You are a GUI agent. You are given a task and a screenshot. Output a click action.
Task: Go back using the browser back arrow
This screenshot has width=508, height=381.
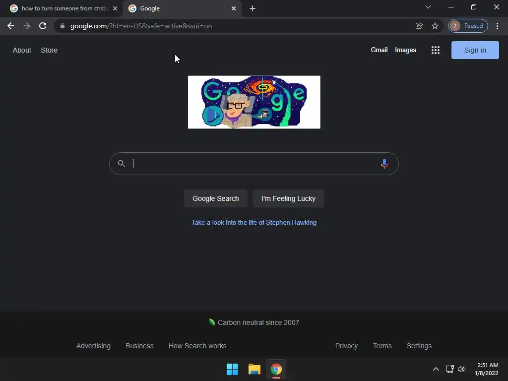pos(11,26)
